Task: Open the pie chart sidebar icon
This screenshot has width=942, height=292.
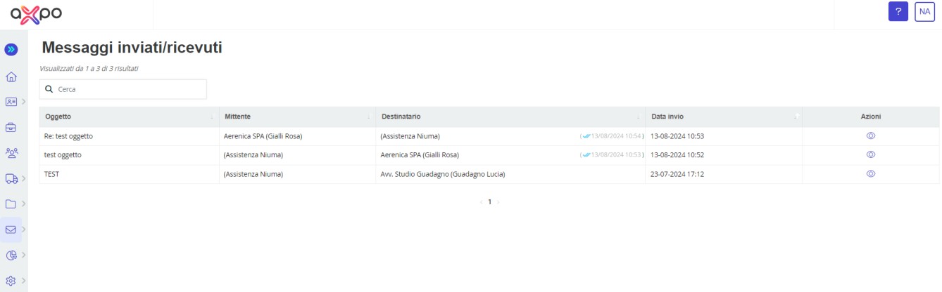Action: pos(11,255)
